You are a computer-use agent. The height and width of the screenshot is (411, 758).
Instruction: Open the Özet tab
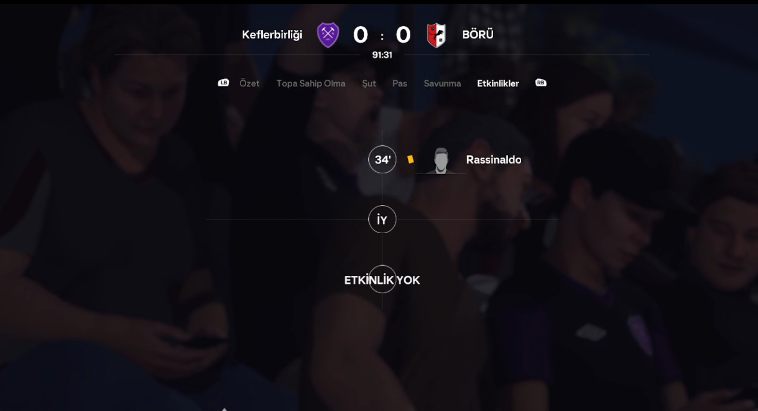click(249, 83)
